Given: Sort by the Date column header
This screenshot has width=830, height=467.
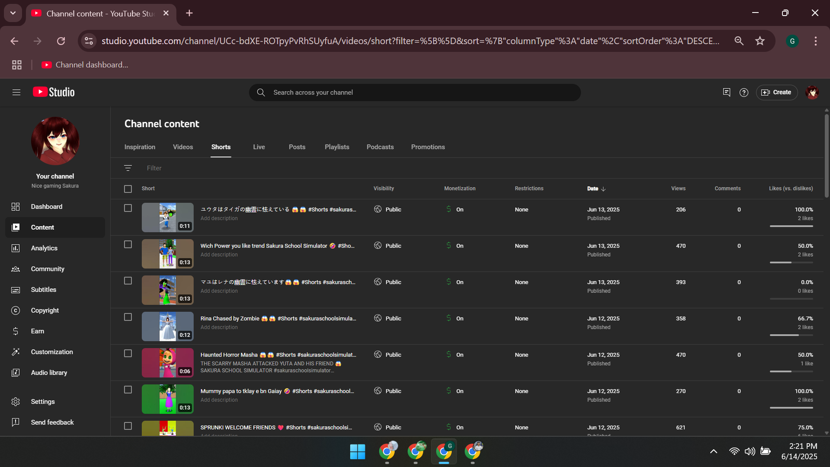Looking at the screenshot, I should click(x=596, y=189).
